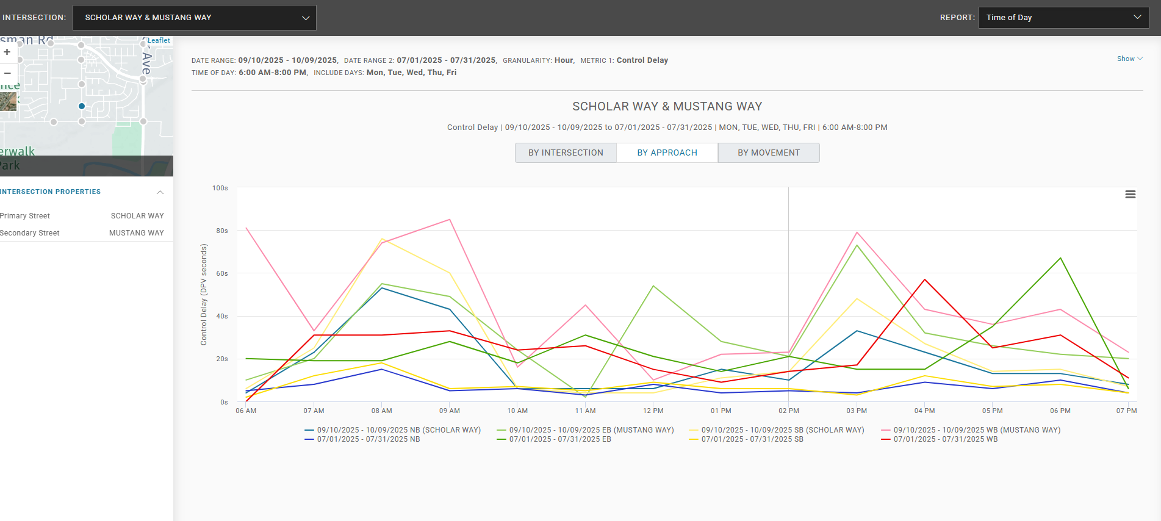Image resolution: width=1161 pixels, height=521 pixels.
Task: Toggle 07/01/2025 SB legend series
Action: pos(746,439)
